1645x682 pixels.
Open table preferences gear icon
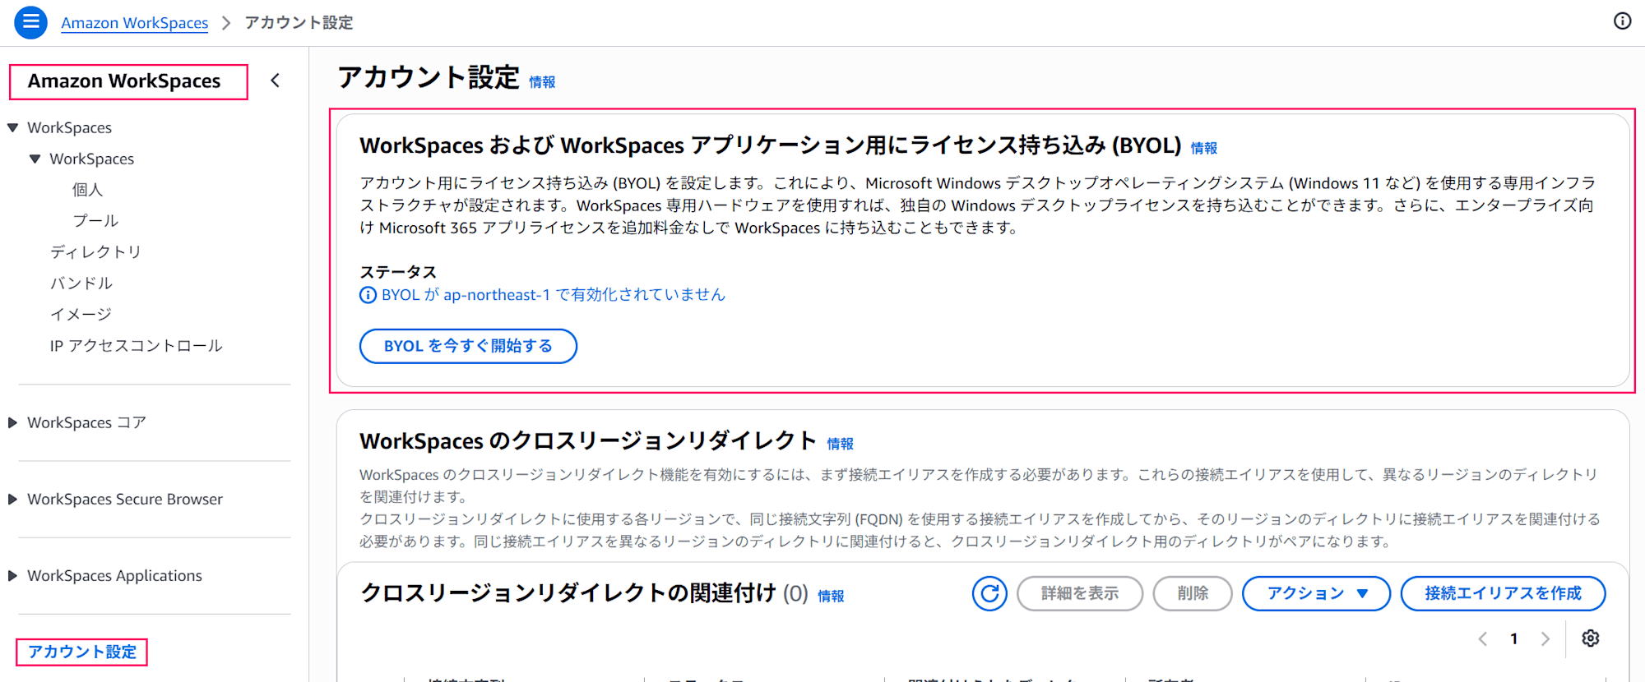click(x=1591, y=638)
